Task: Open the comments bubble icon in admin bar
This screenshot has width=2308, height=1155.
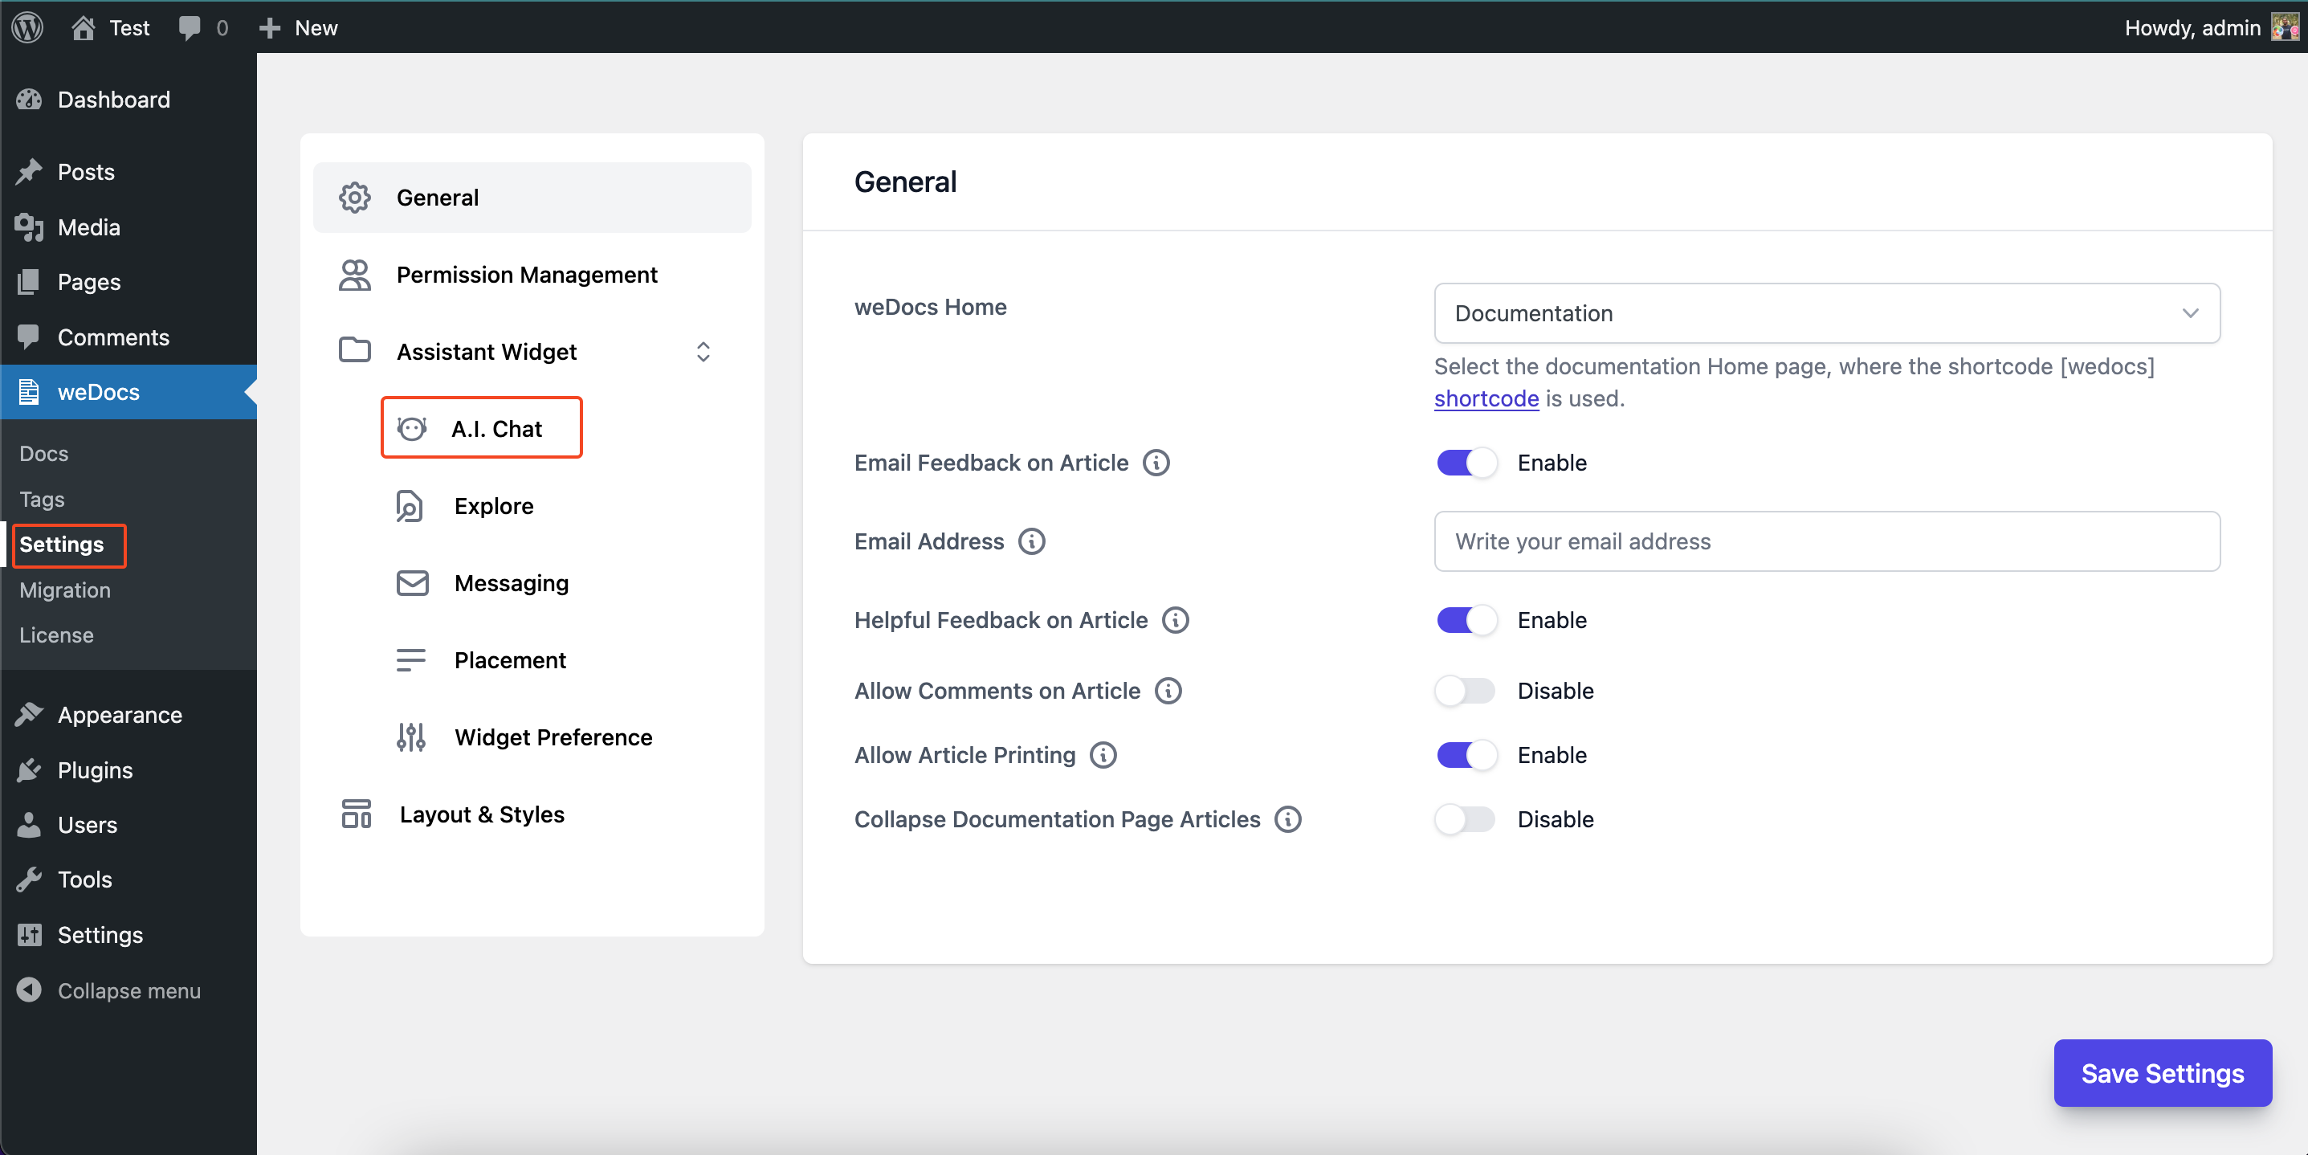Action: coord(189,28)
